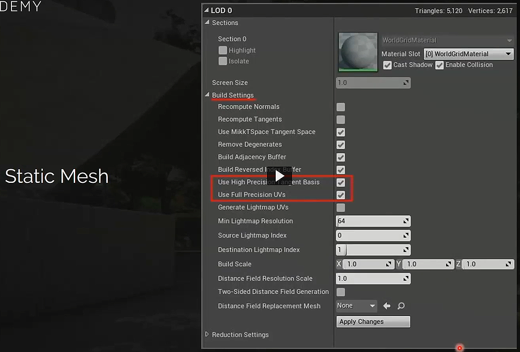Use the arrow icon beside Distance Field Replacement Mesh
This screenshot has width=520, height=352.
tap(387, 306)
